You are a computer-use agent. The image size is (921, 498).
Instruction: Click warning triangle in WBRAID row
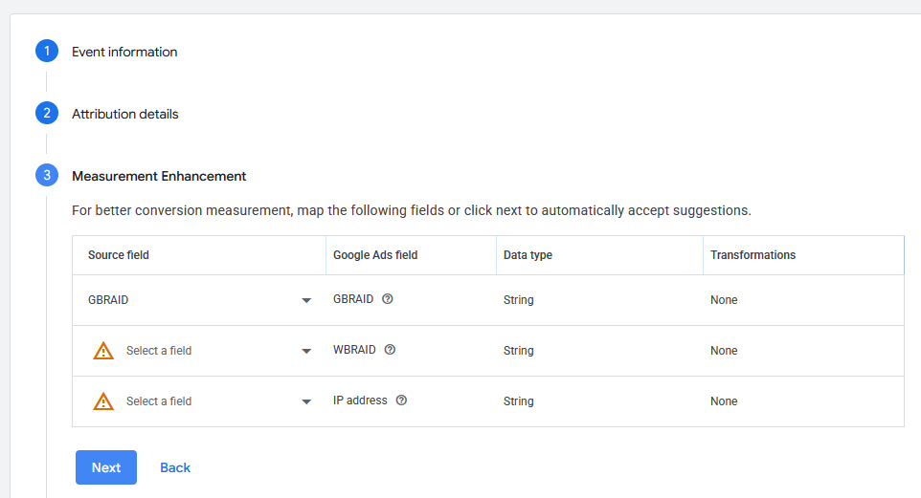103,351
